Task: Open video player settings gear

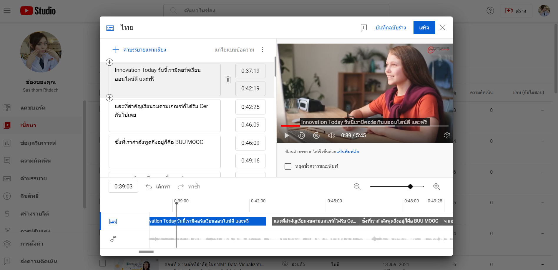Action: (447, 135)
